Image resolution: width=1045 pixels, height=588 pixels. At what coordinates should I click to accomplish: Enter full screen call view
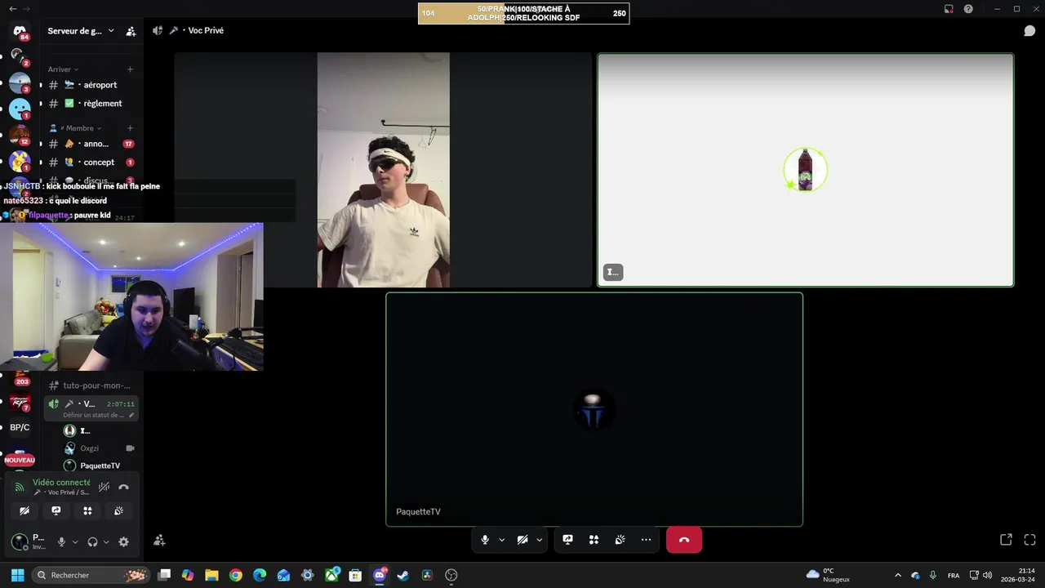(1029, 540)
